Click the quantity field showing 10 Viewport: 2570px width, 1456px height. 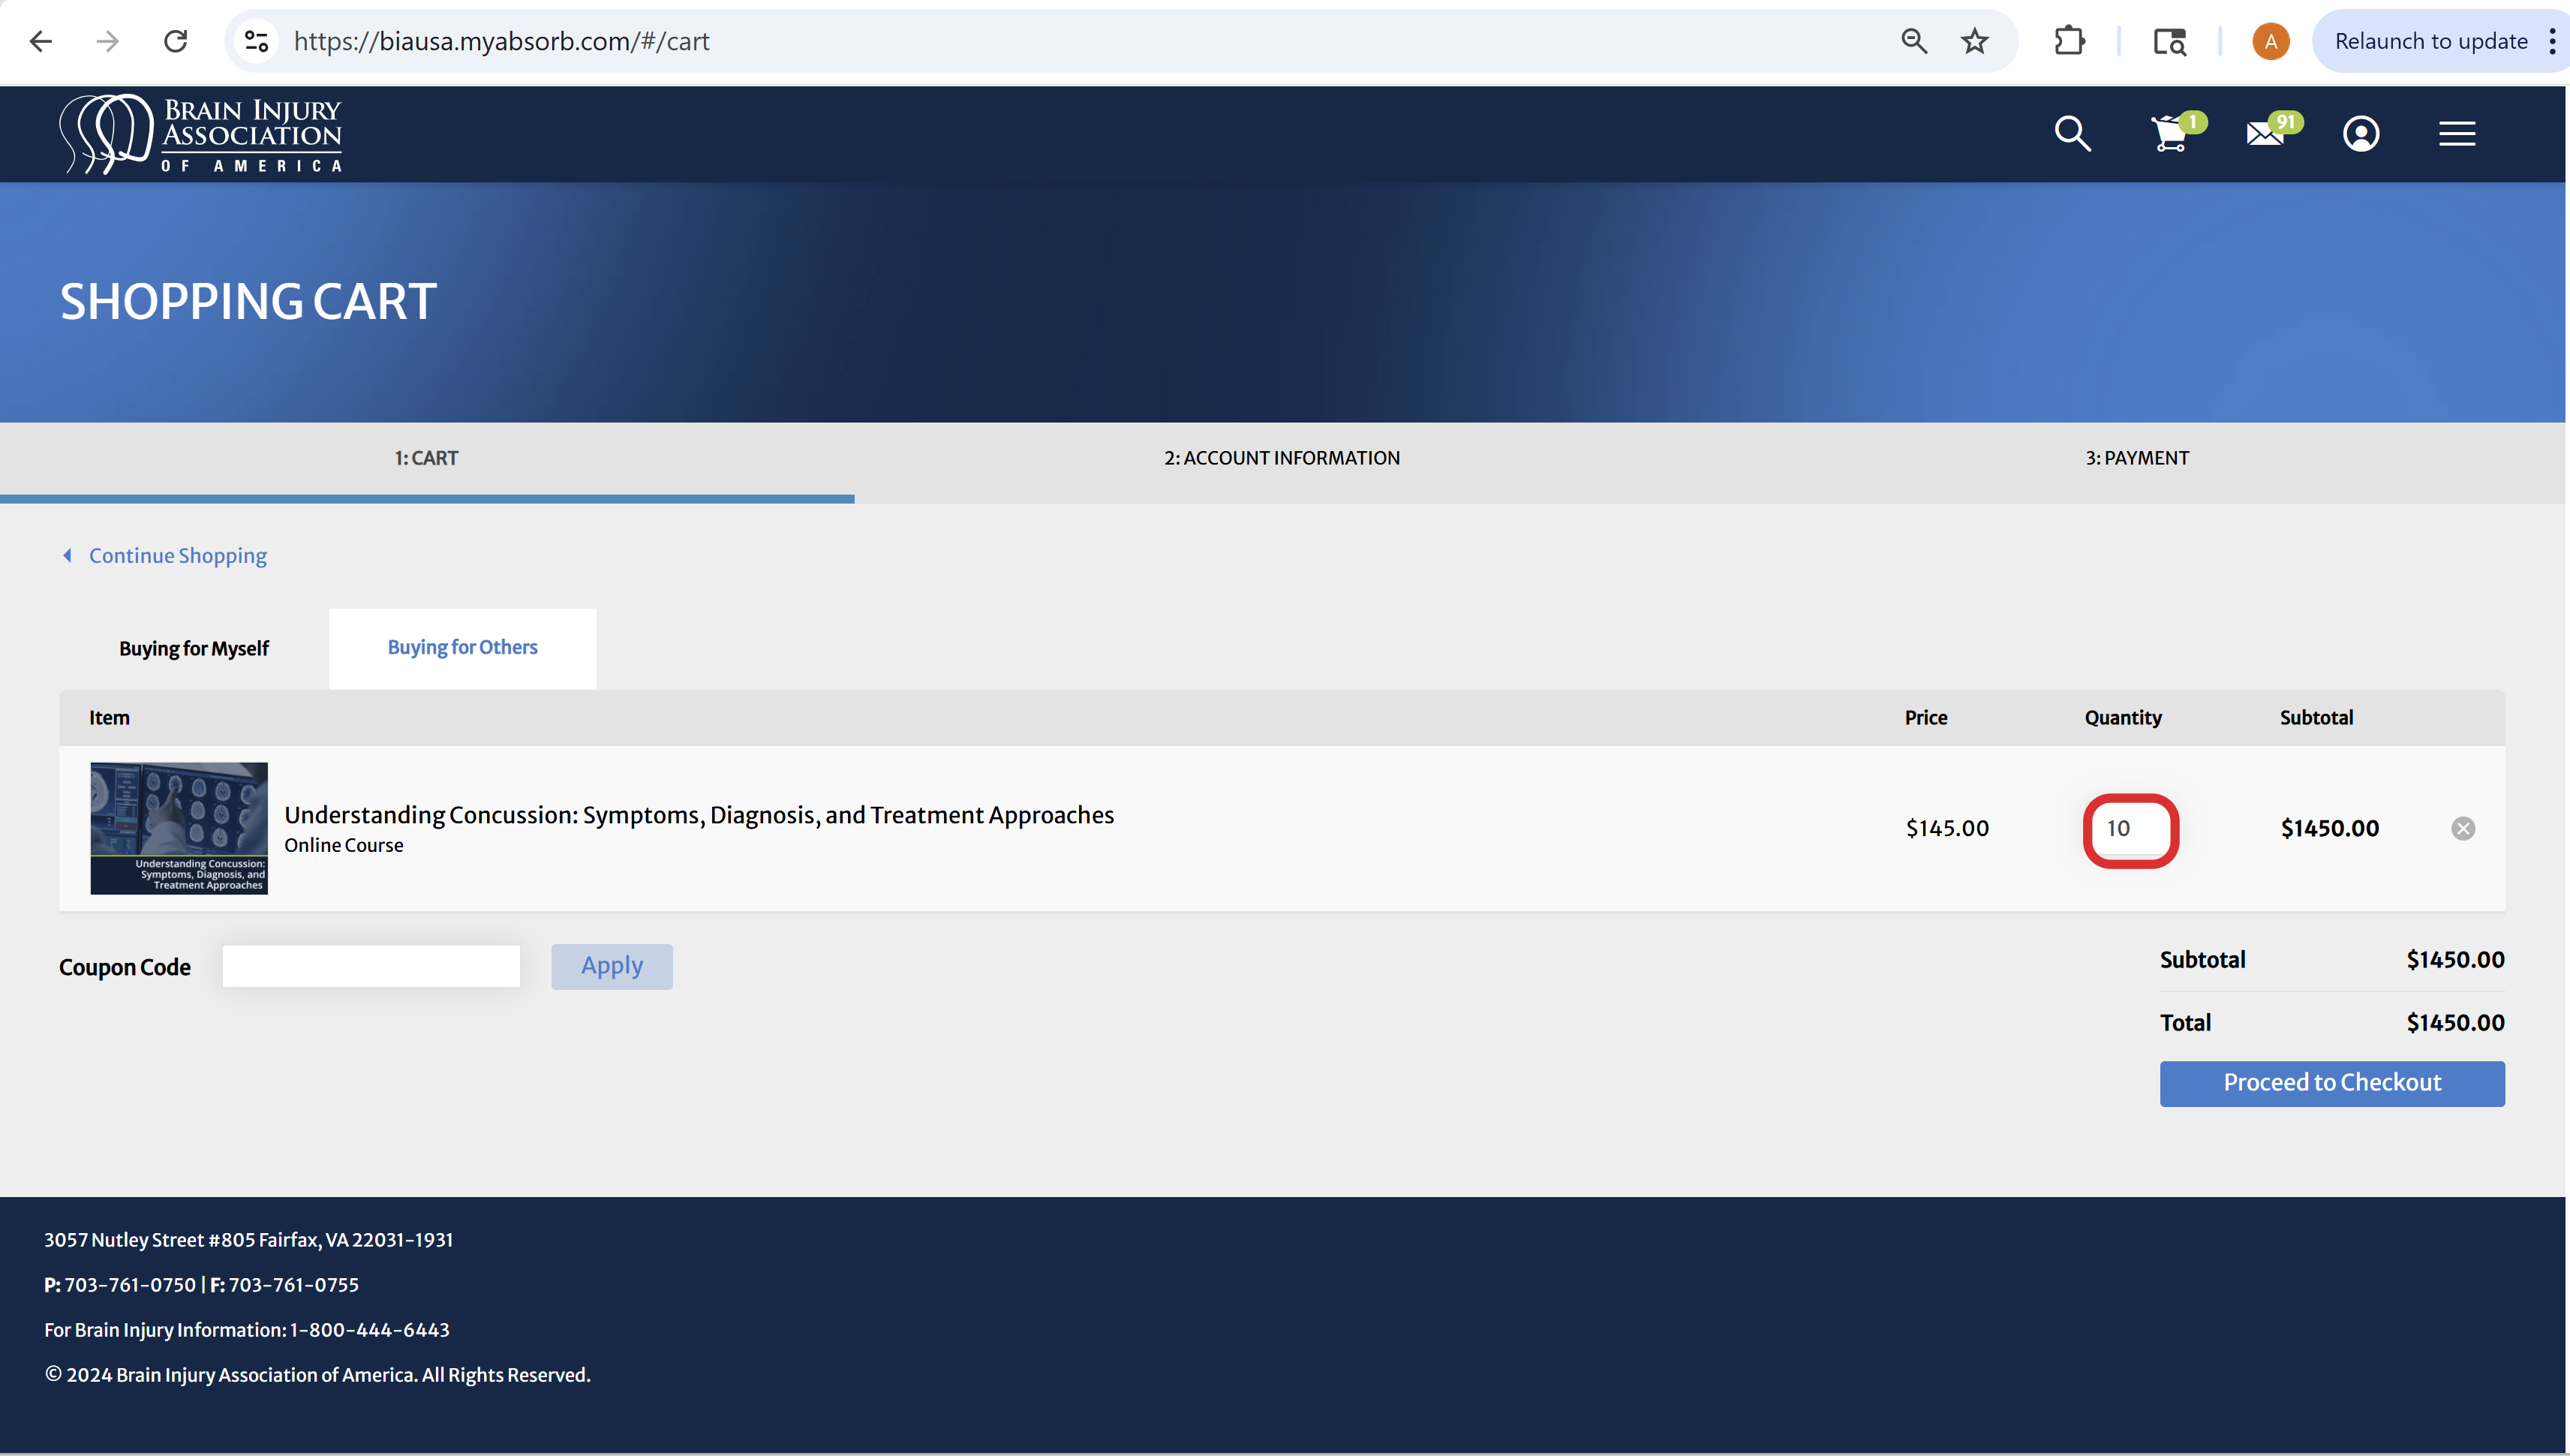(x=2130, y=829)
